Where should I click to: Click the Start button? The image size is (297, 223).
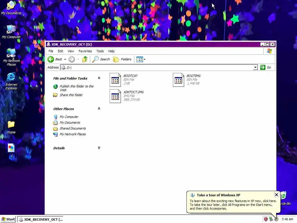tap(8, 219)
